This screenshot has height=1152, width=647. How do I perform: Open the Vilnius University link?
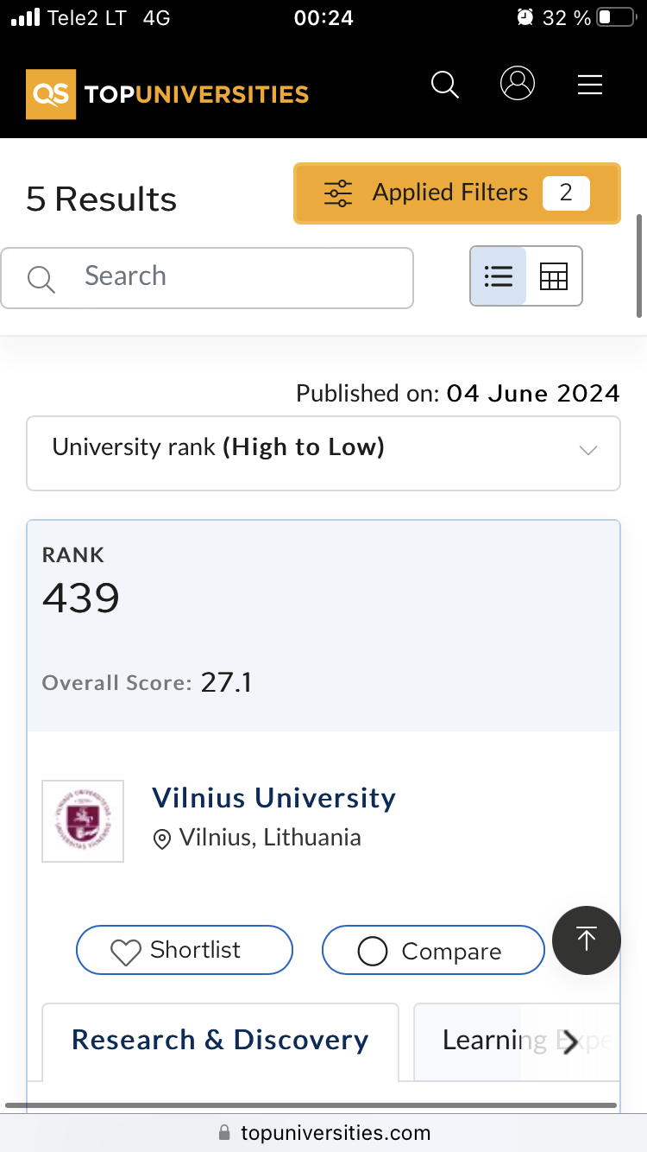point(273,798)
